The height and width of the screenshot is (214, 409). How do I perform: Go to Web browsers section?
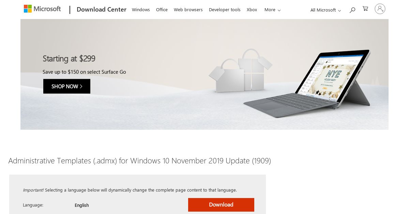(x=188, y=10)
